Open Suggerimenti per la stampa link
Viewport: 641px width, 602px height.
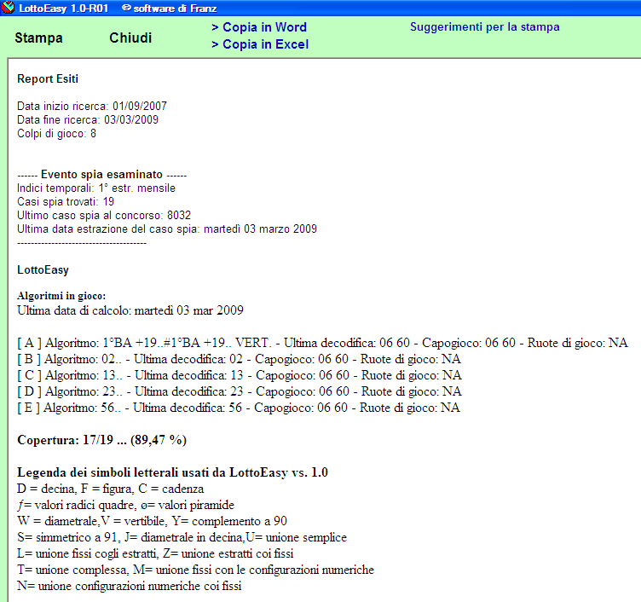point(485,27)
